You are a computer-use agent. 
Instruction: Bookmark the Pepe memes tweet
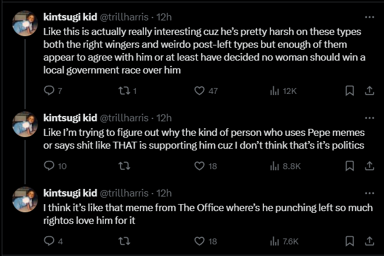(x=350, y=166)
